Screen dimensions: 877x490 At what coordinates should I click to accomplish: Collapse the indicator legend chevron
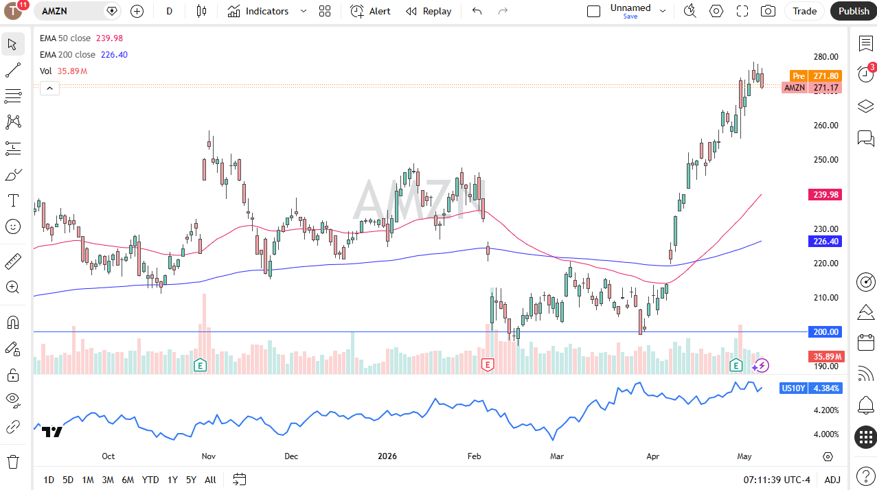(x=49, y=88)
